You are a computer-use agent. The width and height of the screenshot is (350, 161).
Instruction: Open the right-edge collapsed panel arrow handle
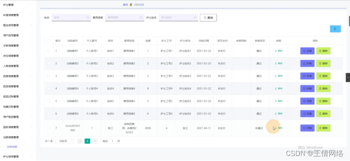coord(348,77)
